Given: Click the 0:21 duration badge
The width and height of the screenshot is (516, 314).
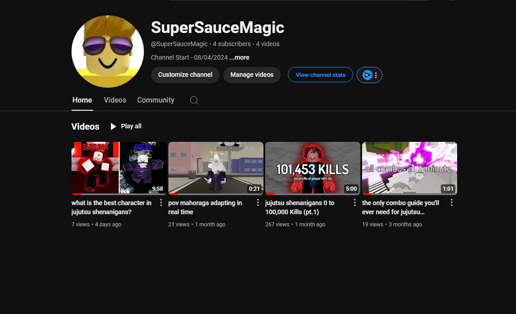Looking at the screenshot, I should [254, 188].
